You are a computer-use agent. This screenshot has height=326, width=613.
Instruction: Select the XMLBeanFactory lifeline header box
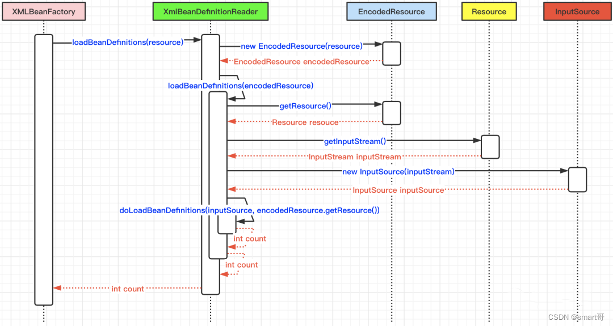pyautogui.click(x=44, y=11)
